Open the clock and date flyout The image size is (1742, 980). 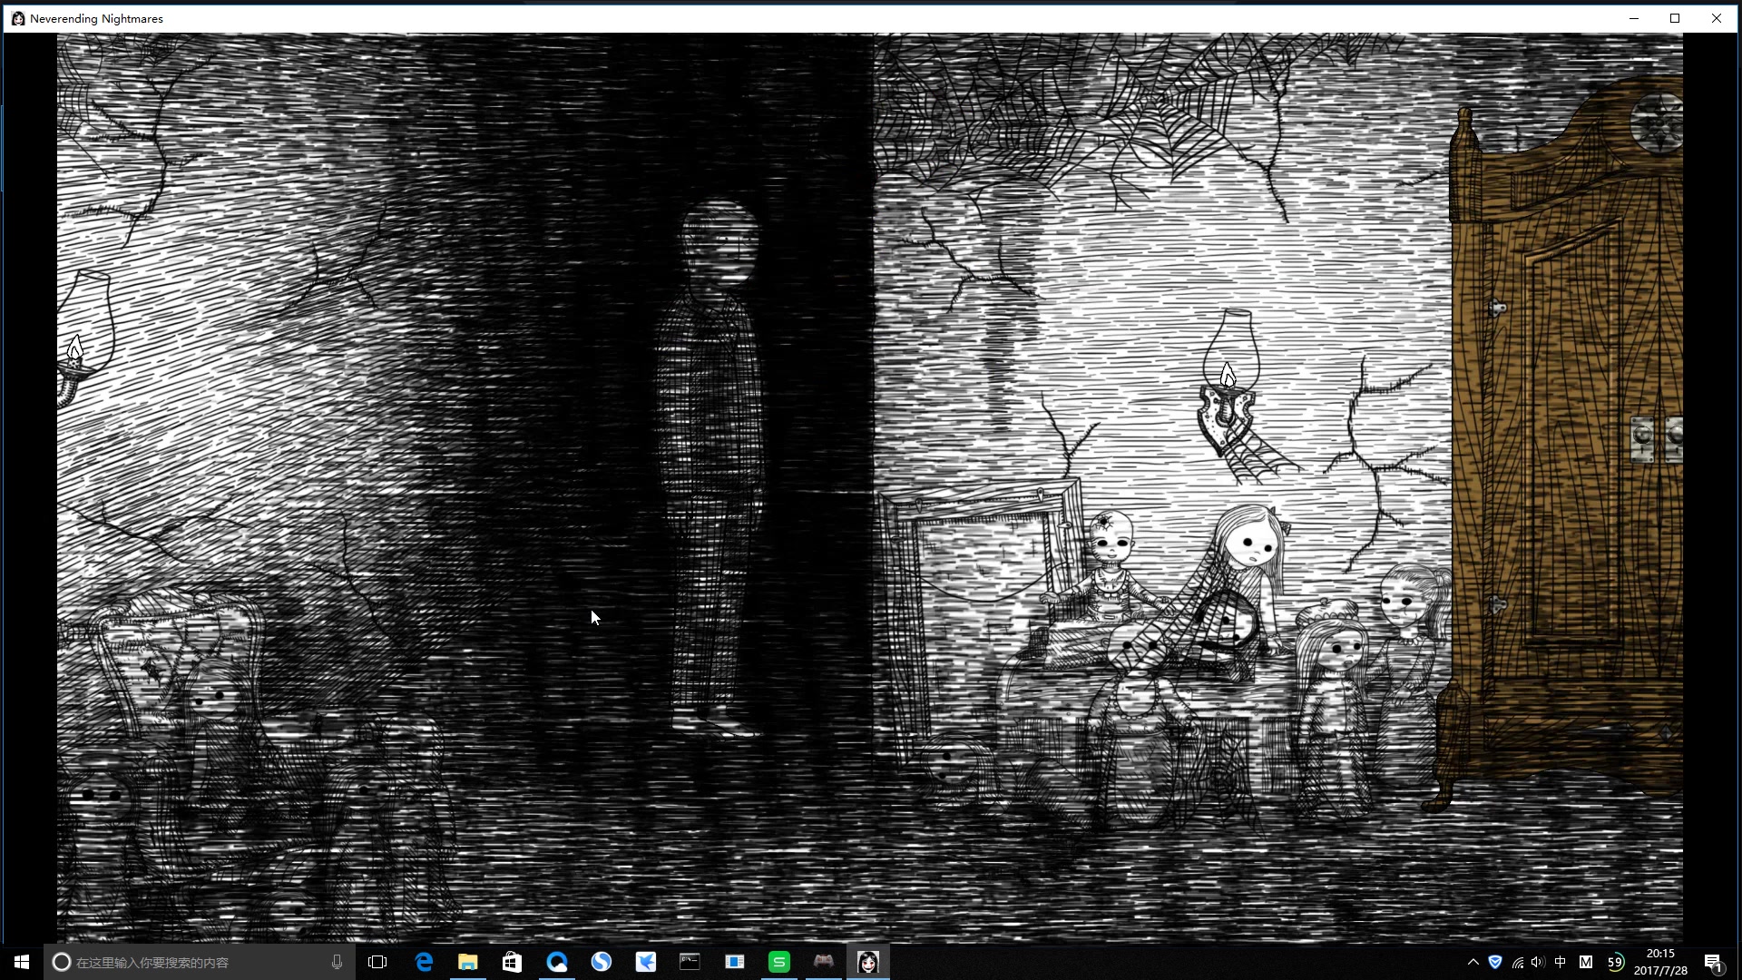coord(1660,962)
